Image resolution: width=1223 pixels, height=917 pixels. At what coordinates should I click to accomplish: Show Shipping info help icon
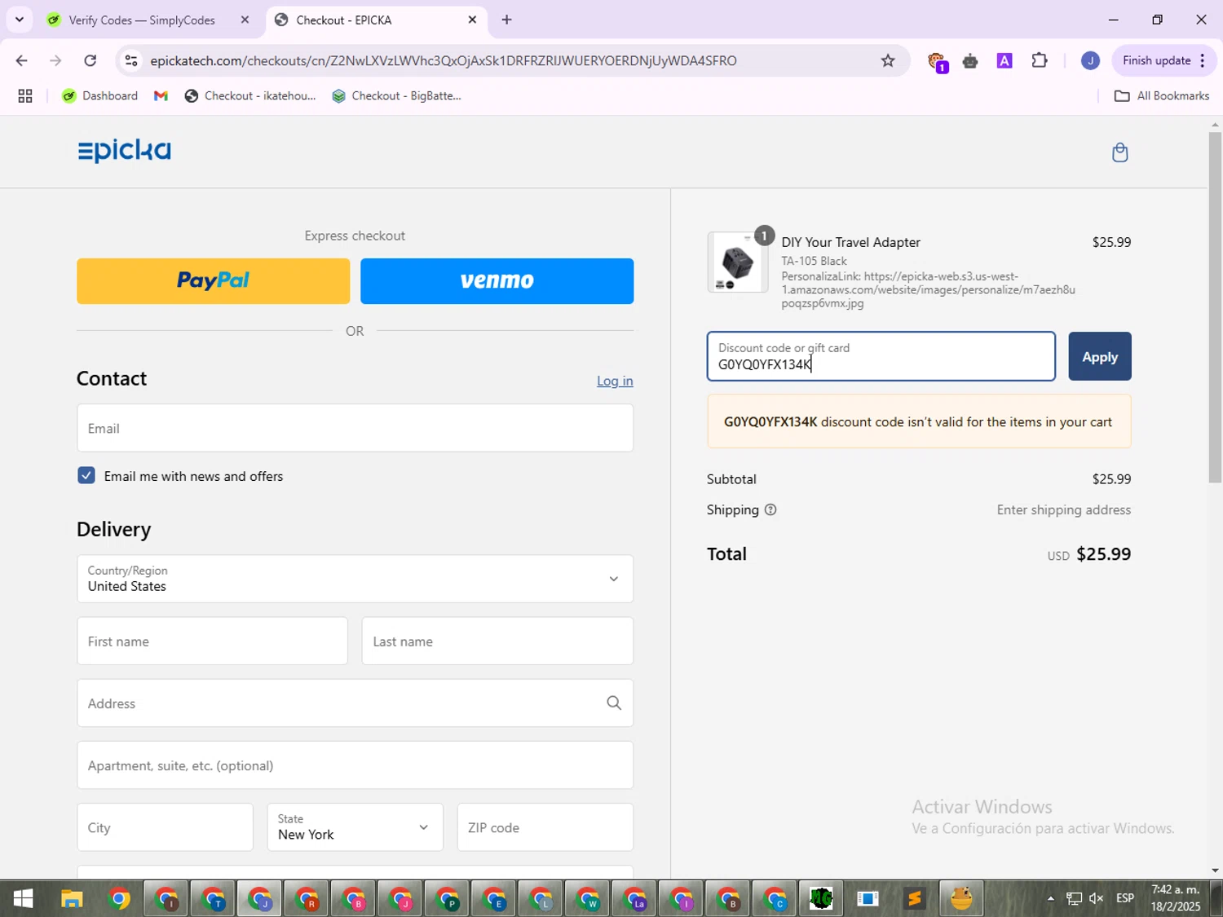click(770, 510)
